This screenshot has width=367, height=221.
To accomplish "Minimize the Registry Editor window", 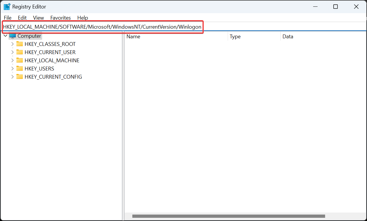I will pyautogui.click(x=315, y=7).
